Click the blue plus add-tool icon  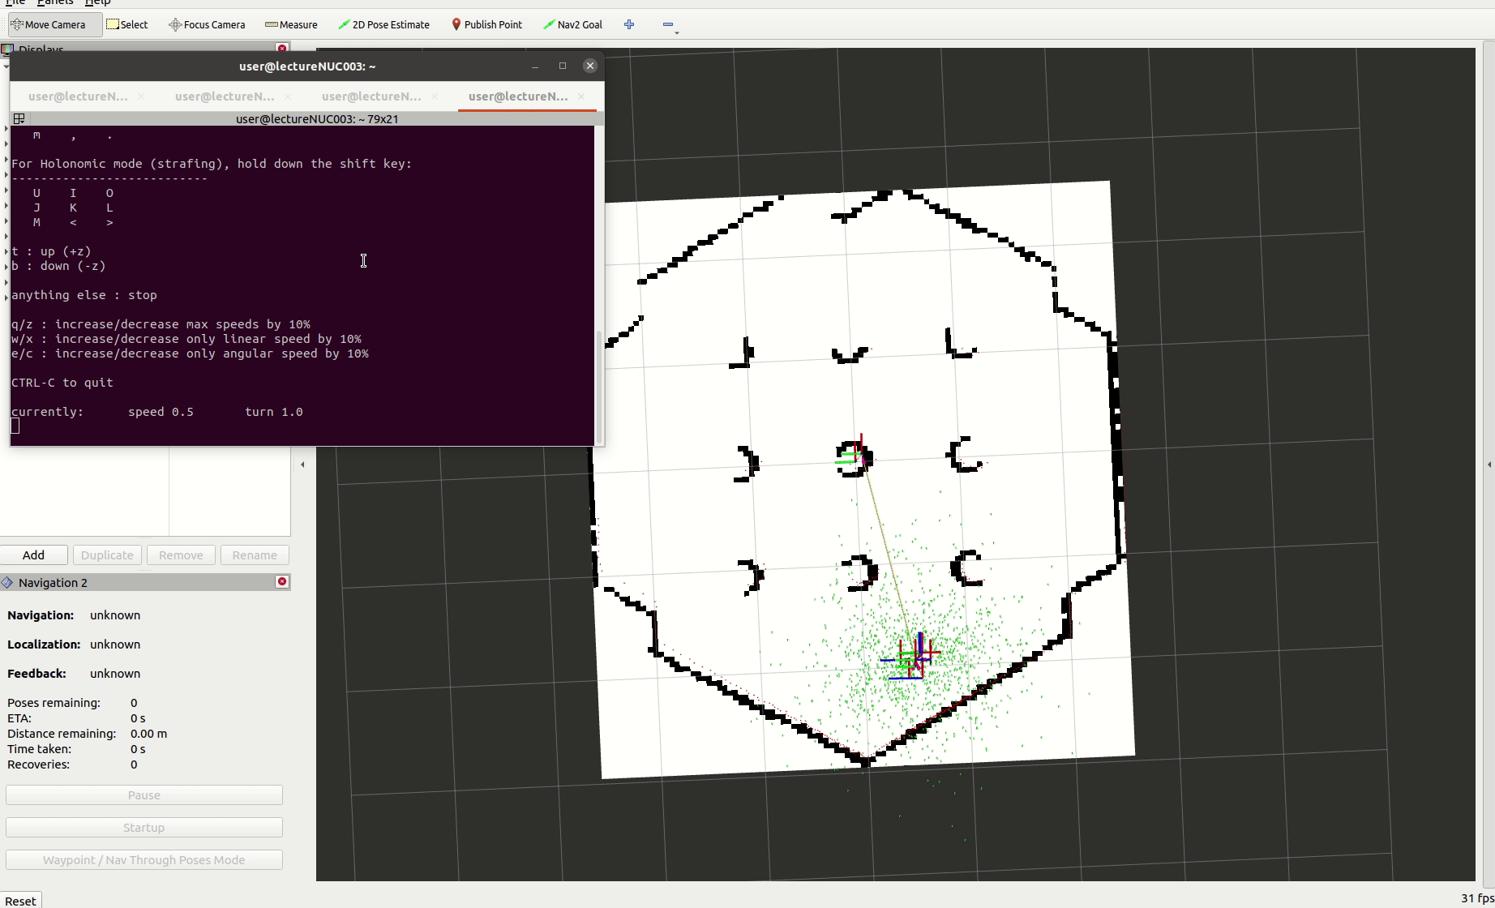tap(629, 24)
